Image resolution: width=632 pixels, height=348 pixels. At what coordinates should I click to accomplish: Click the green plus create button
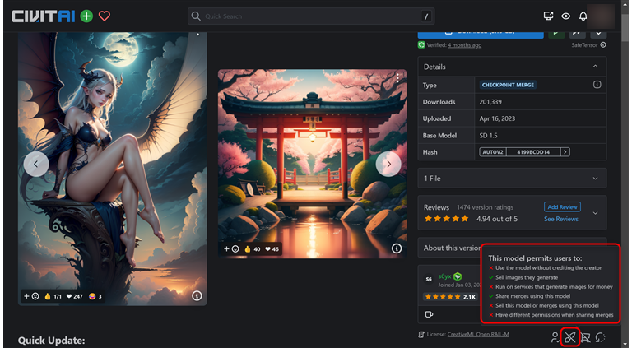tap(86, 16)
